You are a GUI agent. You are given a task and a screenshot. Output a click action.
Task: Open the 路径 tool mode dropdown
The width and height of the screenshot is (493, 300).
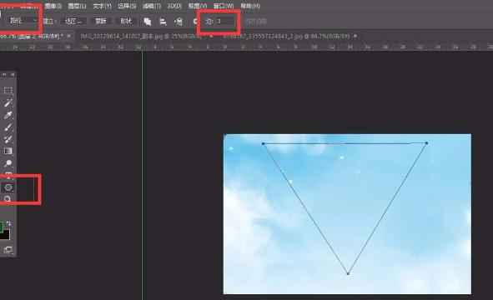pyautogui.click(x=23, y=21)
